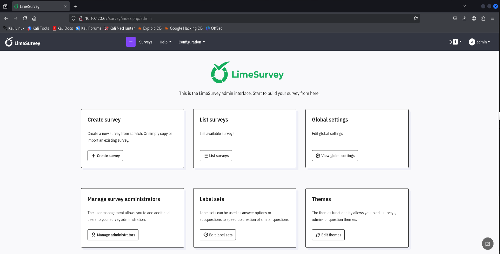This screenshot has height=254, width=500.
Task: Reload the page with the refresh icon
Action: coord(25,18)
